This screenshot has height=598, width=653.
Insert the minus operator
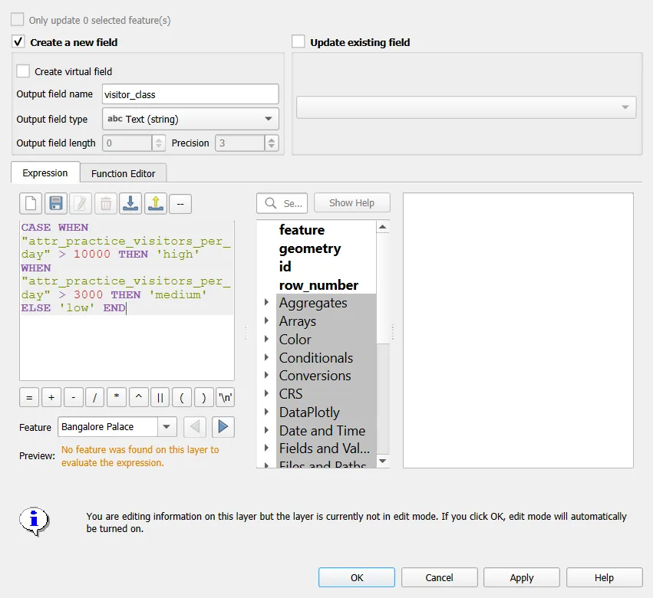tap(74, 398)
